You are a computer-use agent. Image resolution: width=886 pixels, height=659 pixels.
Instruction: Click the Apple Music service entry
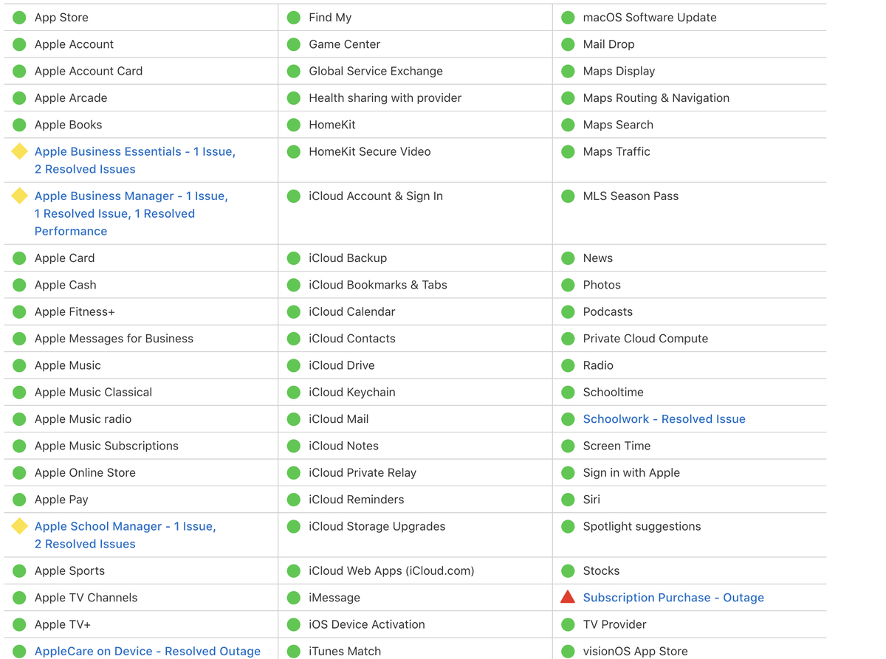(x=67, y=365)
